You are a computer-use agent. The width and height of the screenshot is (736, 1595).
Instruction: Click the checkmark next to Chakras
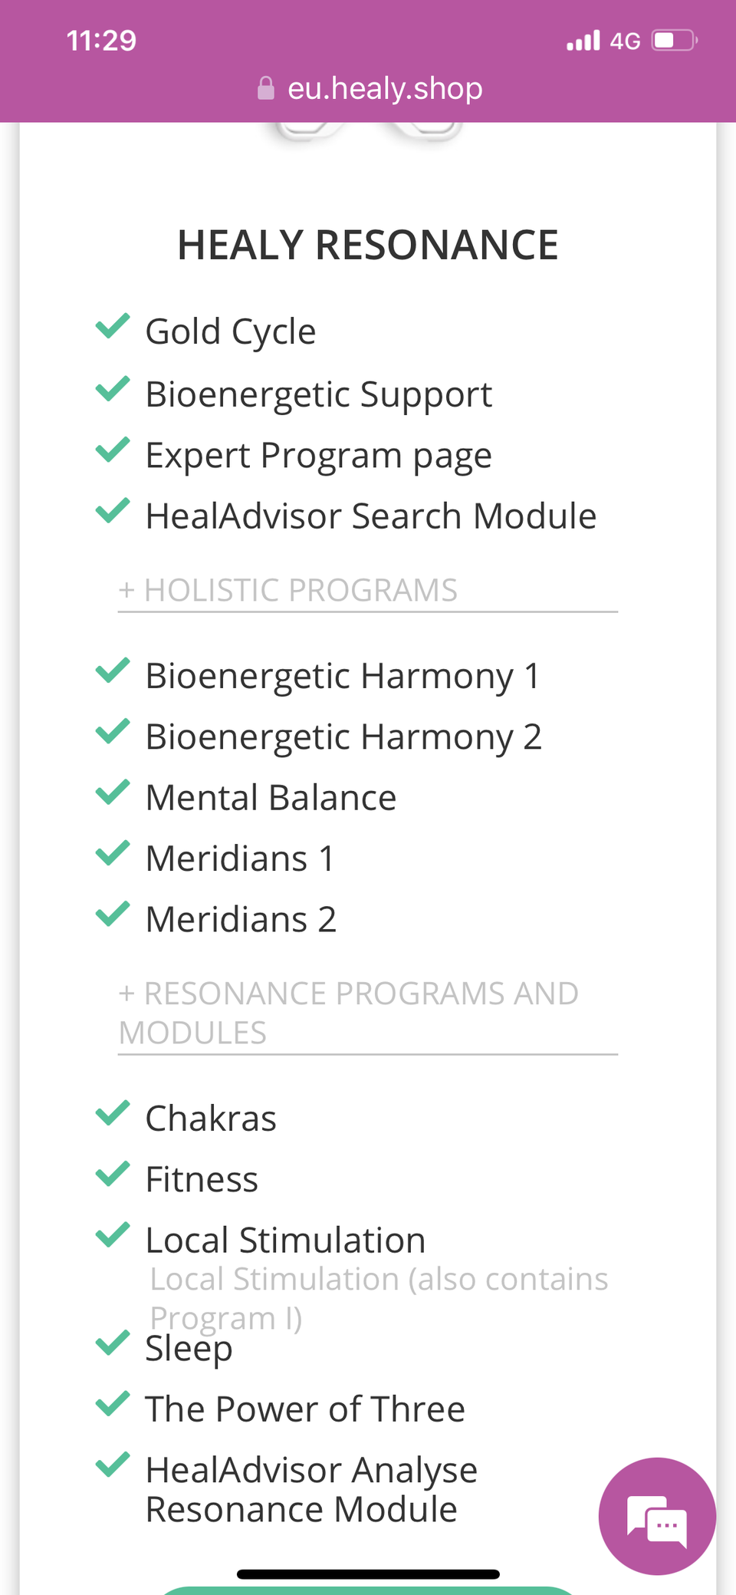coord(113,1113)
